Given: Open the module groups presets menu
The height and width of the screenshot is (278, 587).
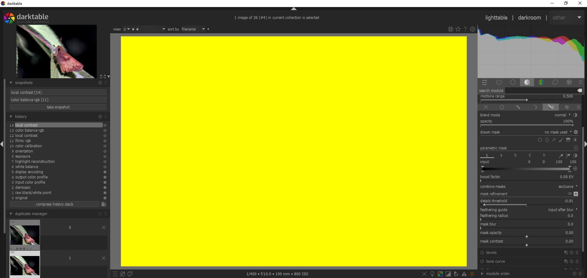Looking at the screenshot, I should 580,82.
